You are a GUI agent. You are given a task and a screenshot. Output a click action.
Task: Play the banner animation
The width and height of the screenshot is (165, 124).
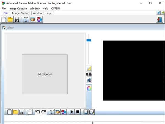pyautogui.click(x=72, y=112)
